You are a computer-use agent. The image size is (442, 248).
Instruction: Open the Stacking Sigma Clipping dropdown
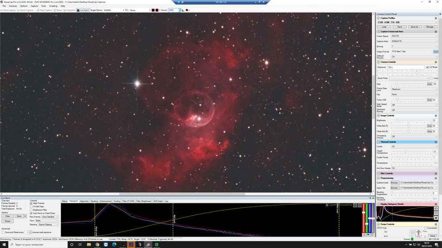[48, 225]
